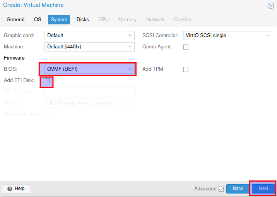Screen dimensions: 277x197
Task: Tick the Add EFI Disk checkbox
Action: tap(47, 81)
